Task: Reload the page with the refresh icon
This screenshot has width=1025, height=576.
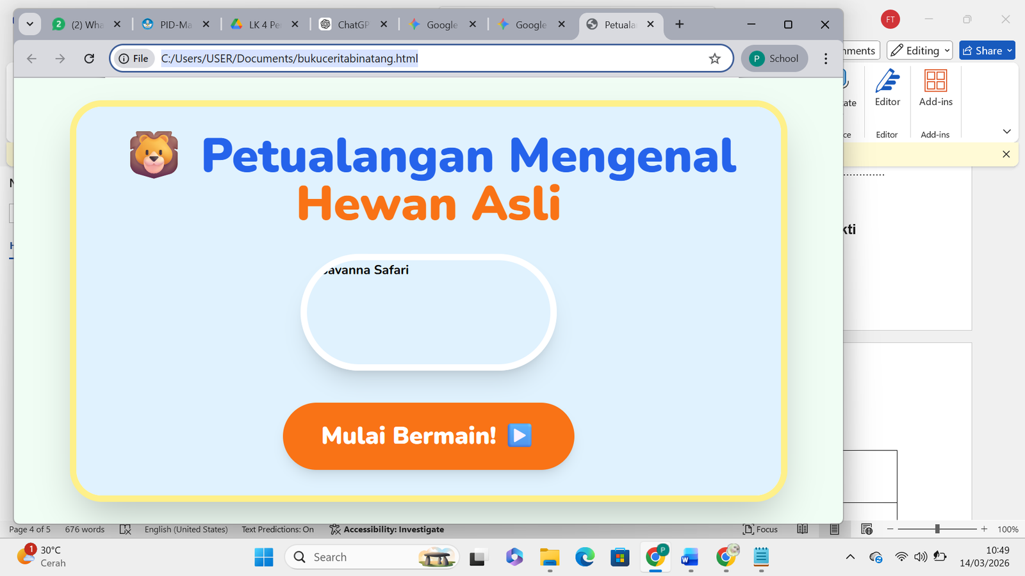Action: [89, 59]
